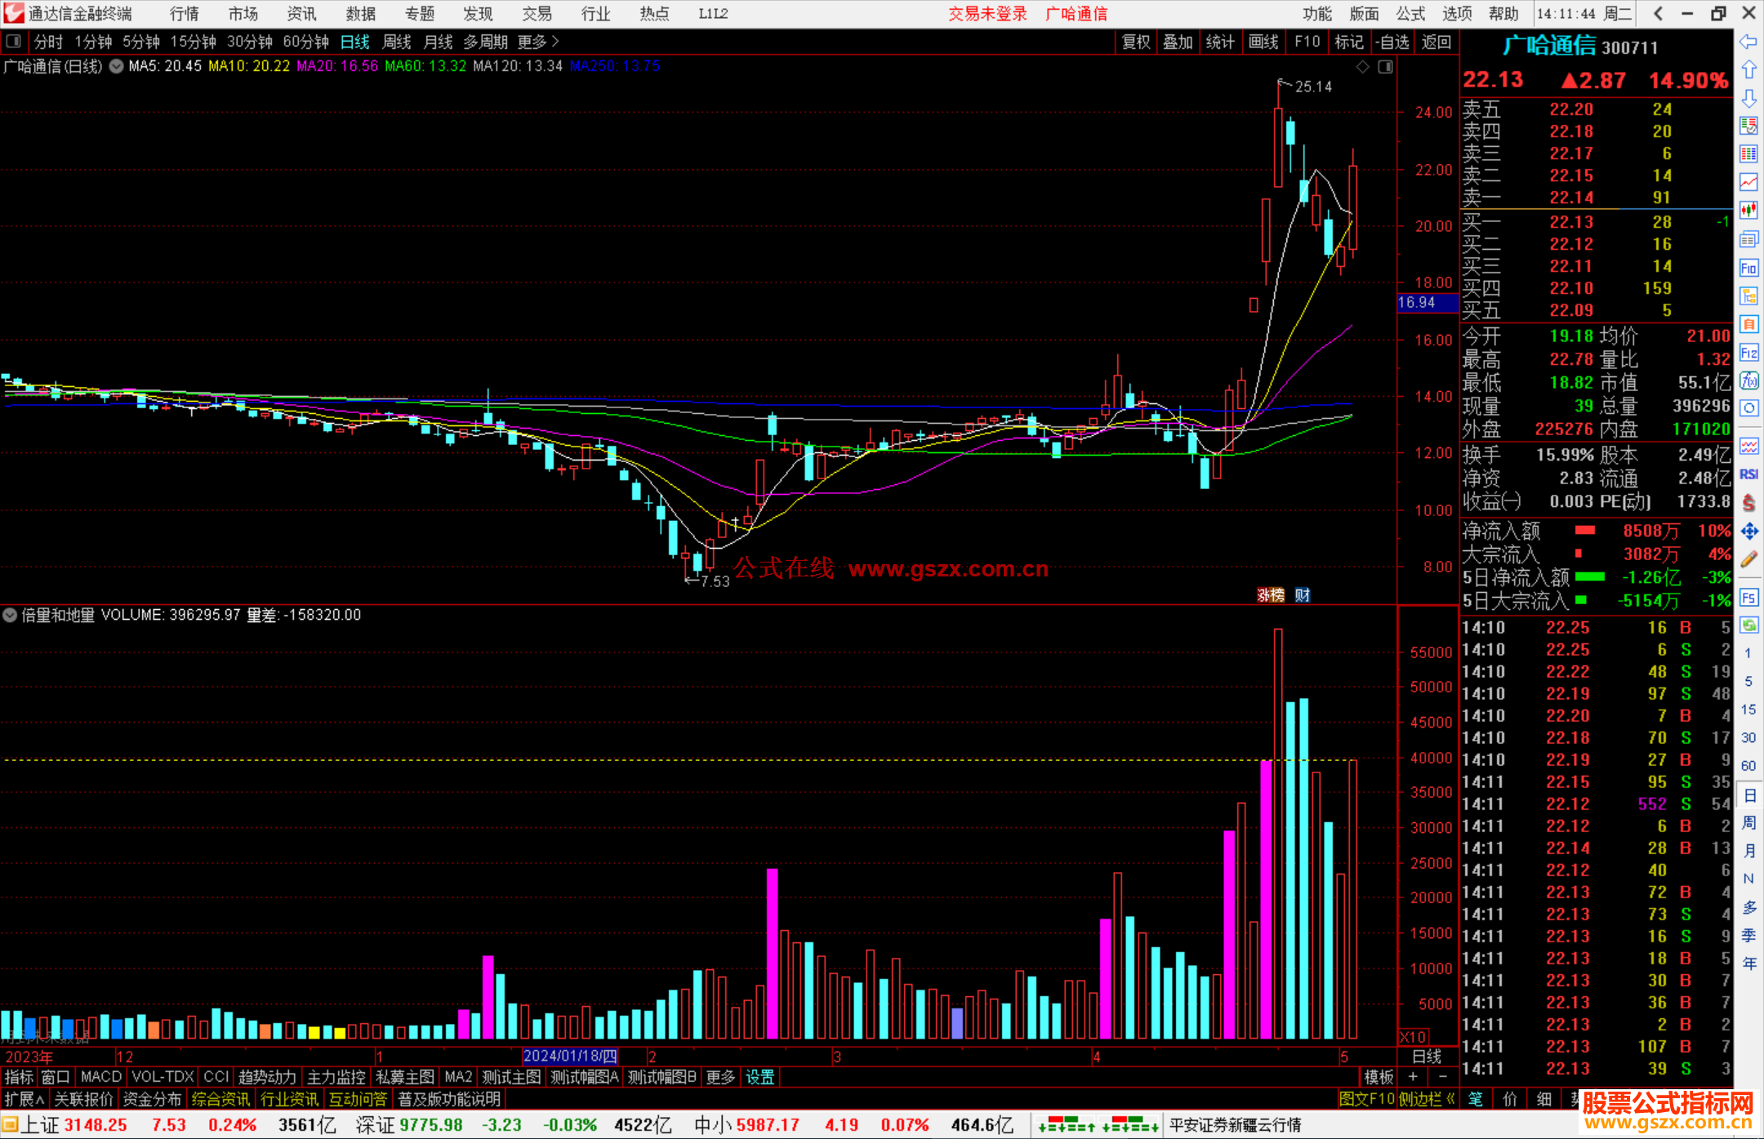Image resolution: width=1764 pixels, height=1139 pixels.
Task: Open the 行情 menu
Action: tap(185, 13)
